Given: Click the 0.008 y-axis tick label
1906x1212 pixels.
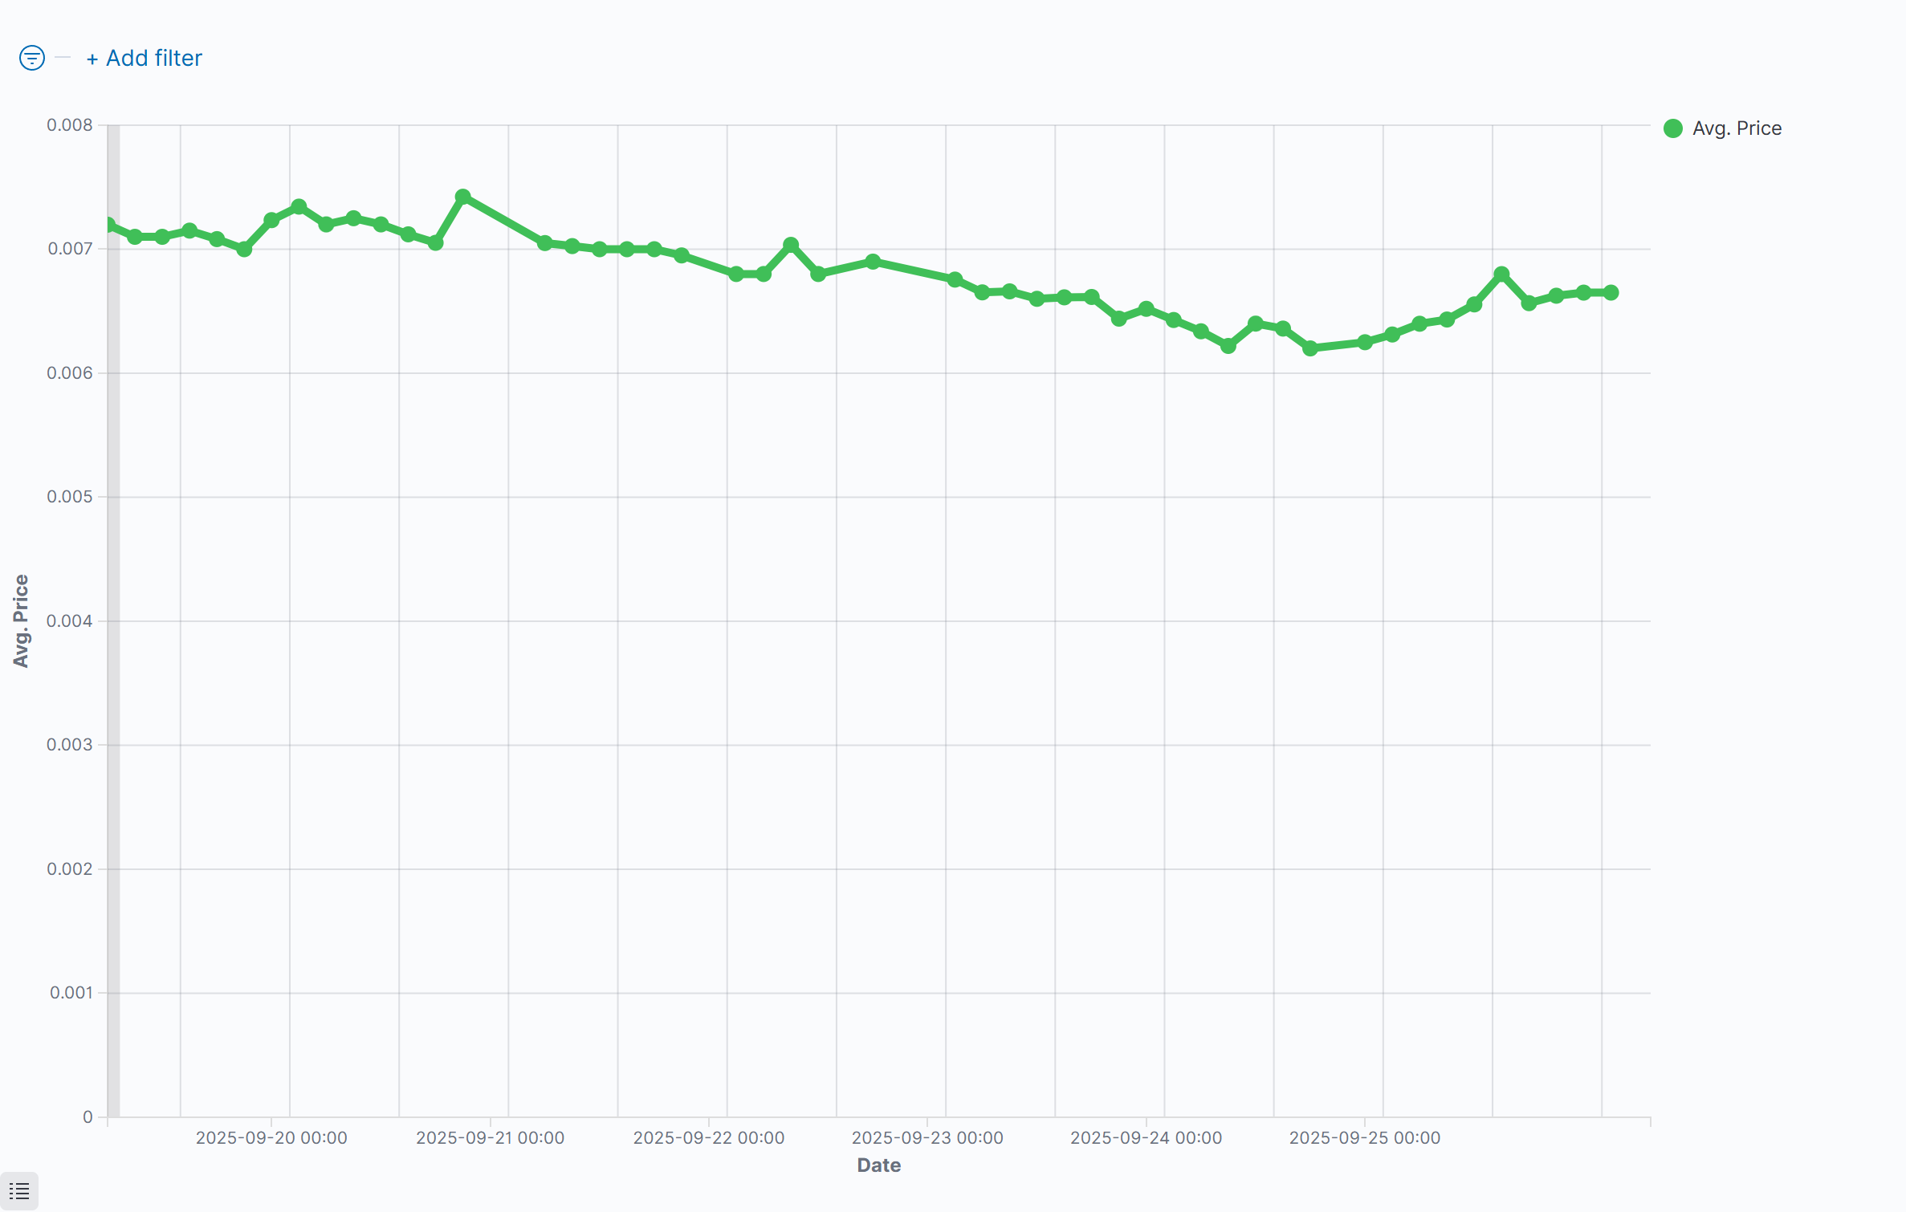Looking at the screenshot, I should (70, 125).
